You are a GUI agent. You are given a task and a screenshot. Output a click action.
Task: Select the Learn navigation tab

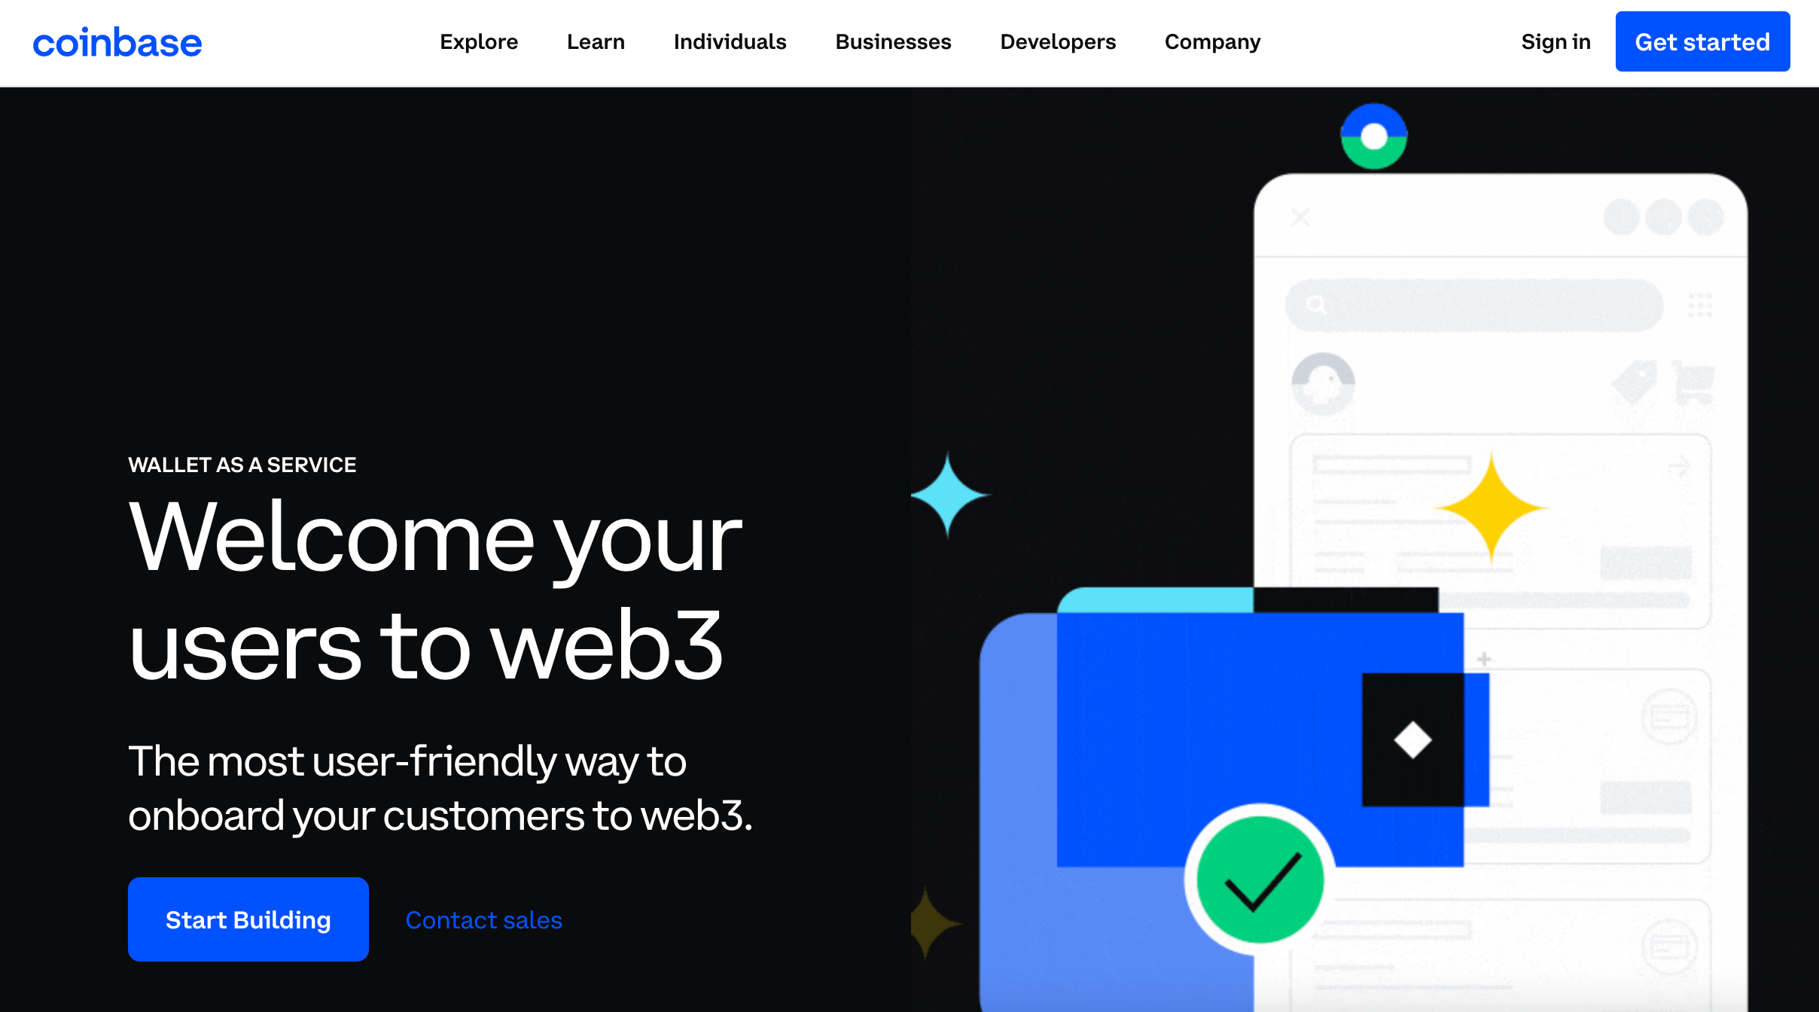[596, 41]
